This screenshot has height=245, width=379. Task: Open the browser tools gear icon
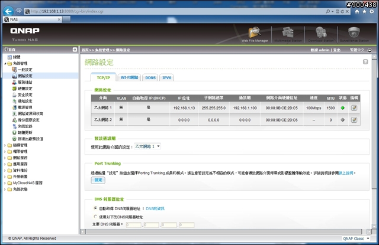pos(372,12)
